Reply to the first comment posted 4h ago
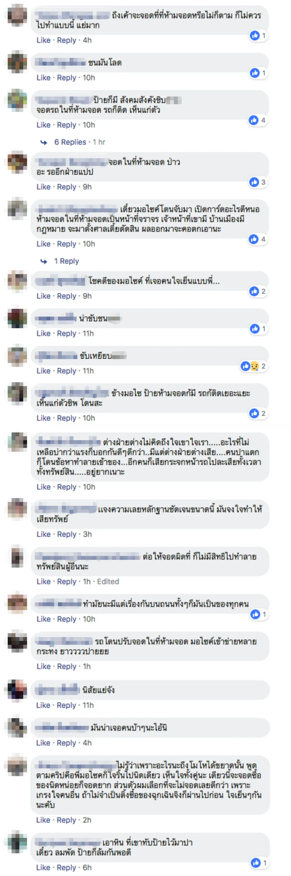Screen dimensions: 291x876 [67, 40]
